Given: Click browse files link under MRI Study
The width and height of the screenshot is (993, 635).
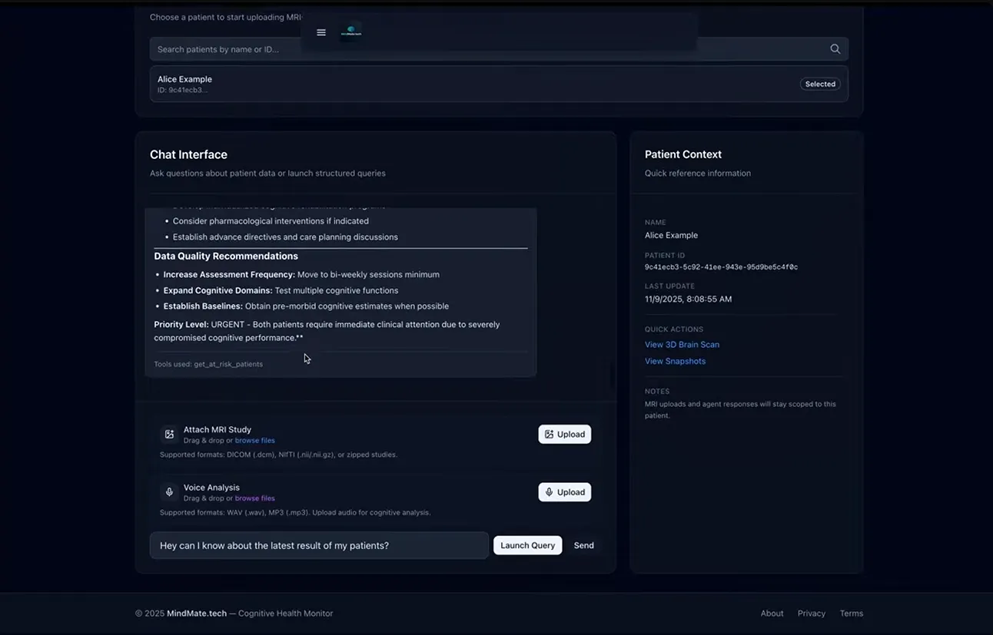Looking at the screenshot, I should [x=255, y=441].
